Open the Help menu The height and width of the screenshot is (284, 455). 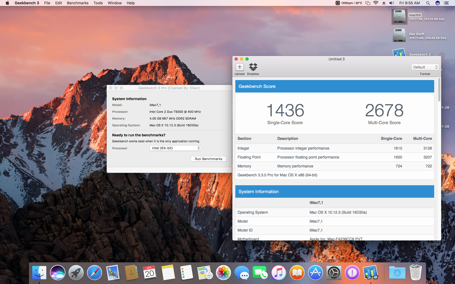(x=131, y=3)
